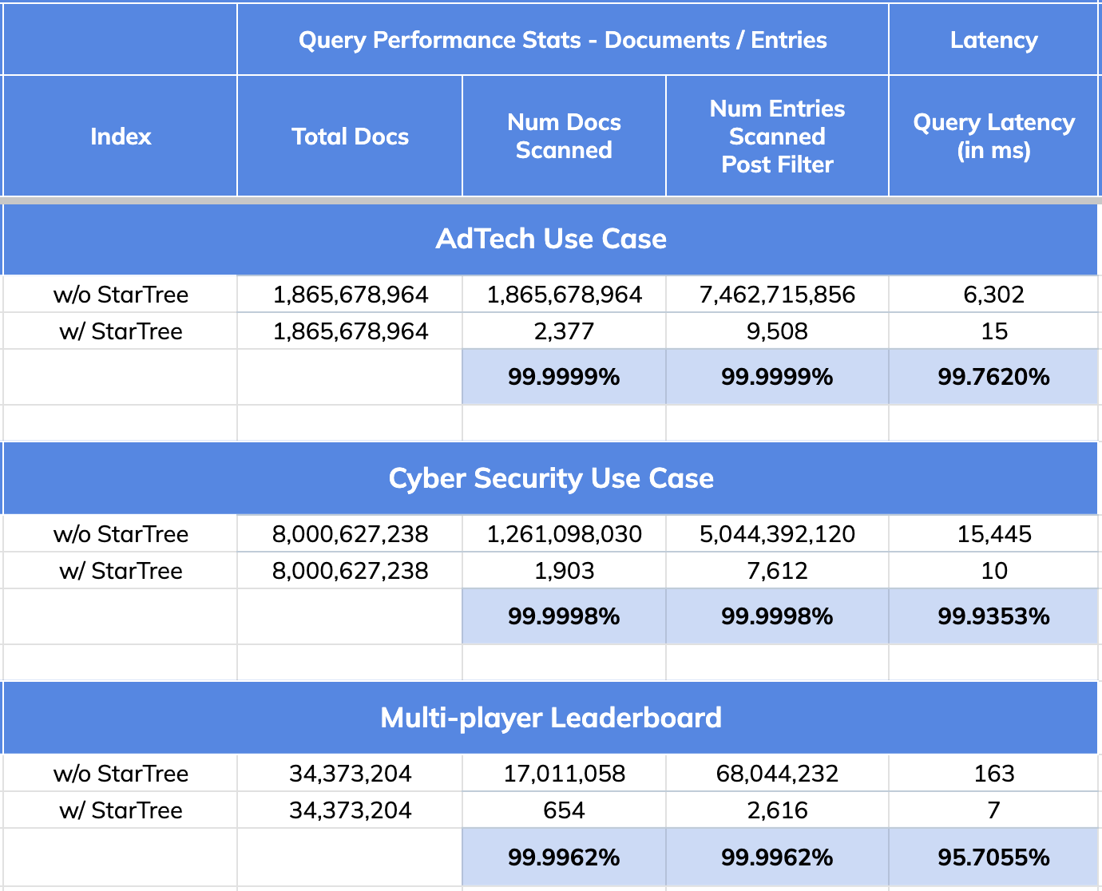Select the Index column header

120,136
